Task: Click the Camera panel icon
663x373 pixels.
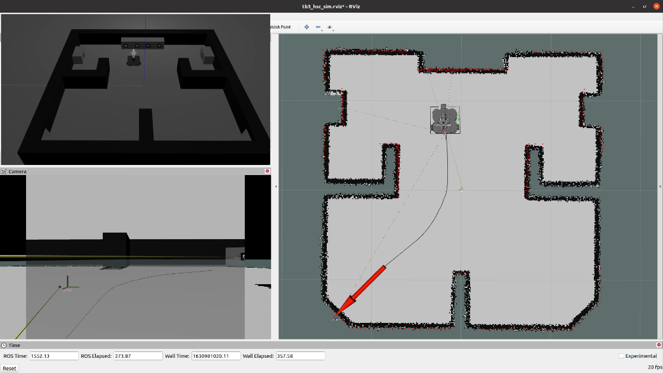Action: 4,171
